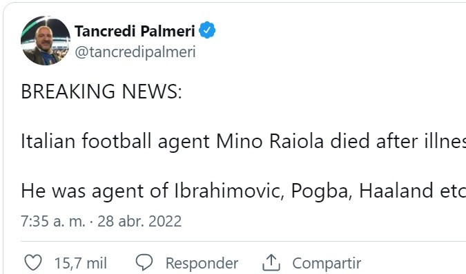This screenshot has width=466, height=274.
Task: Open Tancredi Palmeri's profile picture
Action: (x=46, y=41)
